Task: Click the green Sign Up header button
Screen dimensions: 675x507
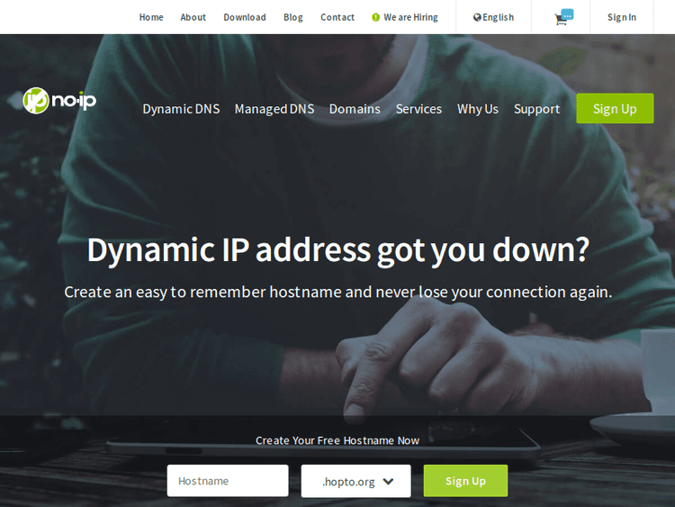Action: click(x=615, y=109)
